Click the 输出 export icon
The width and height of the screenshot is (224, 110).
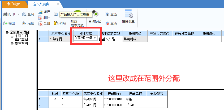pyautogui.click(x=5, y=23)
